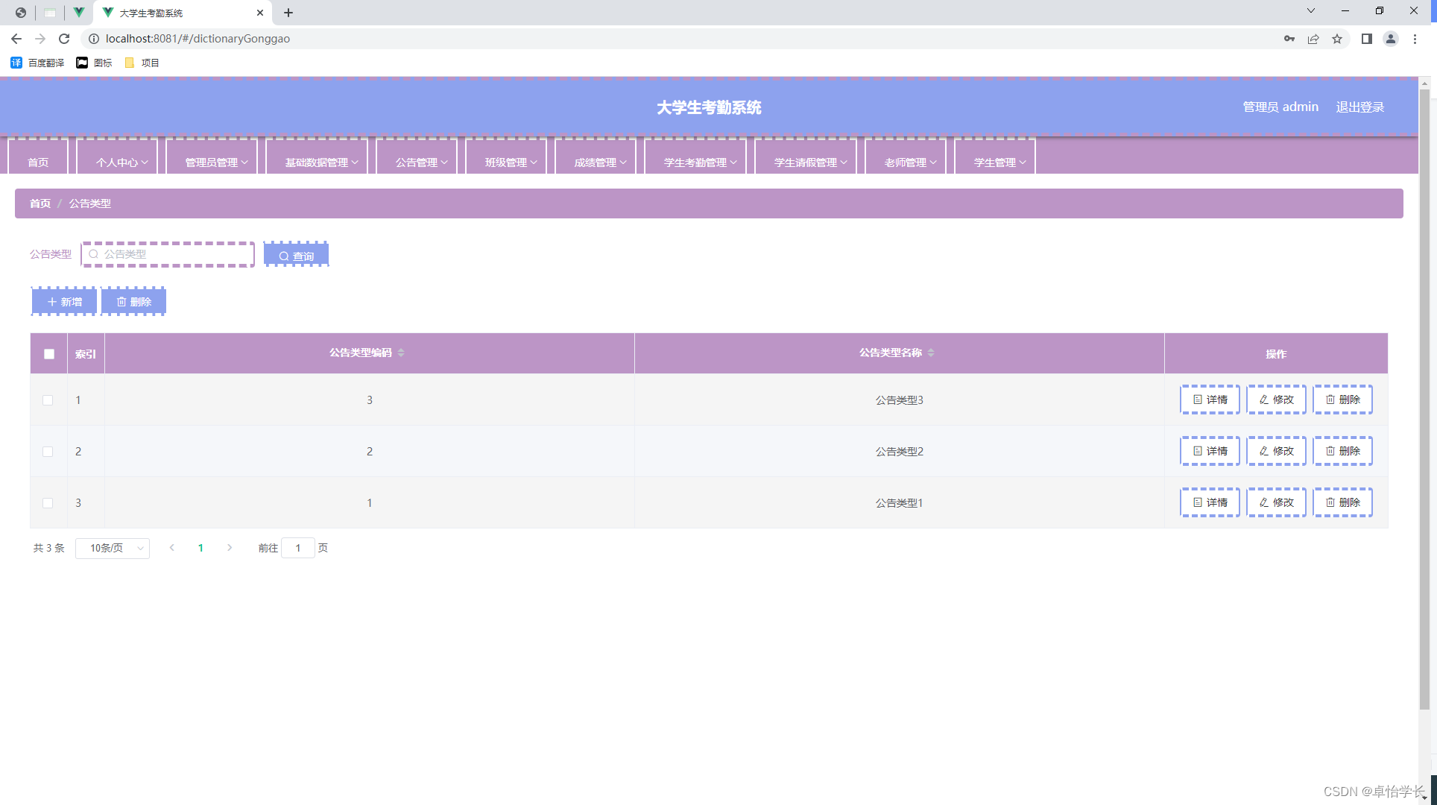This screenshot has height=805, width=1437.
Task: Check the checkbox for row 3
Action: pyautogui.click(x=48, y=504)
